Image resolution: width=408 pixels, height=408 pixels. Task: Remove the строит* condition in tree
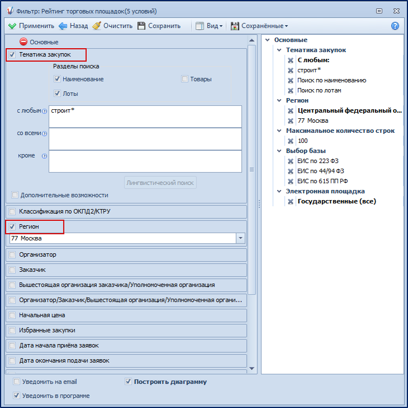(290, 71)
